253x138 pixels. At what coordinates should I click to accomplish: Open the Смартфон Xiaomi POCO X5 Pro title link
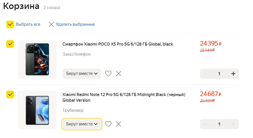click(x=118, y=44)
